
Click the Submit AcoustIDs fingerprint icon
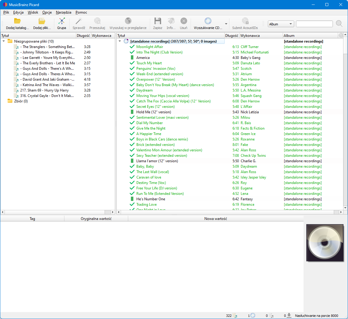click(245, 21)
